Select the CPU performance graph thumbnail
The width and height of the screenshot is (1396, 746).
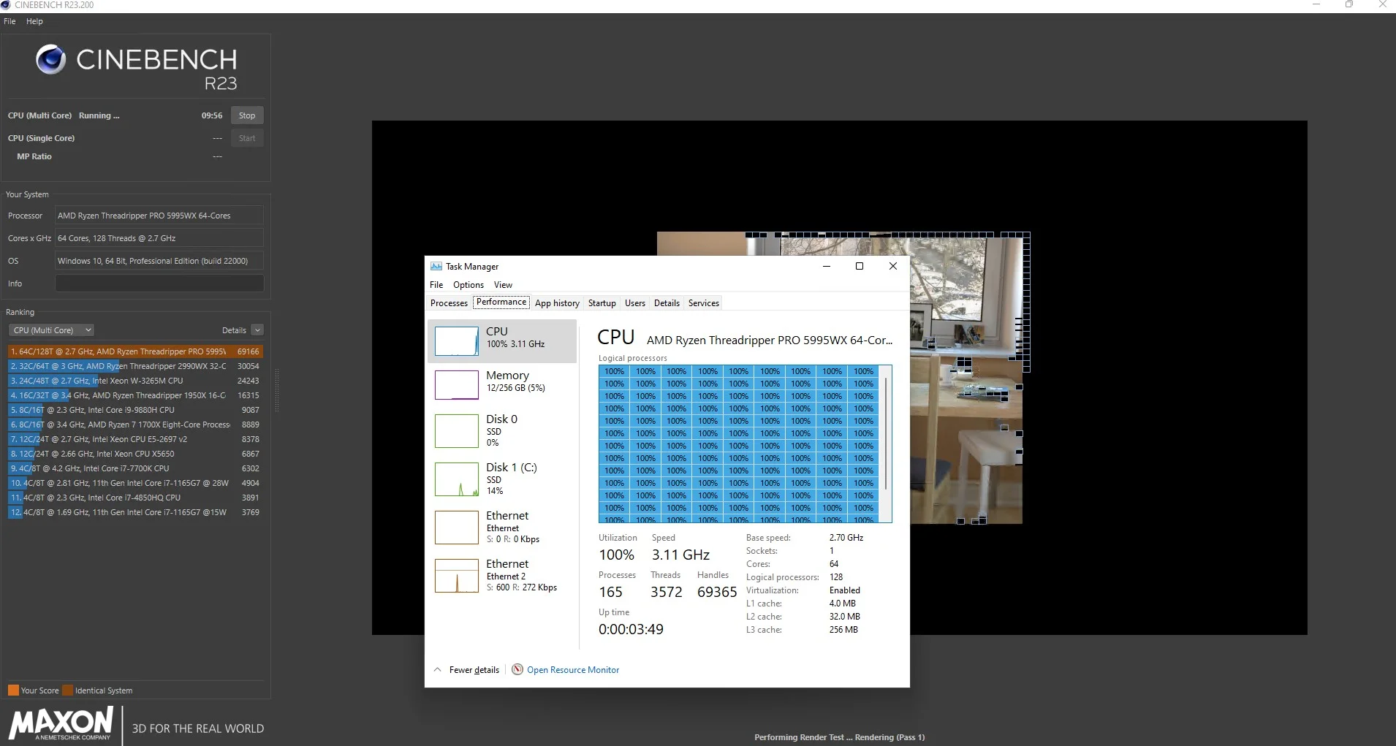pos(457,340)
